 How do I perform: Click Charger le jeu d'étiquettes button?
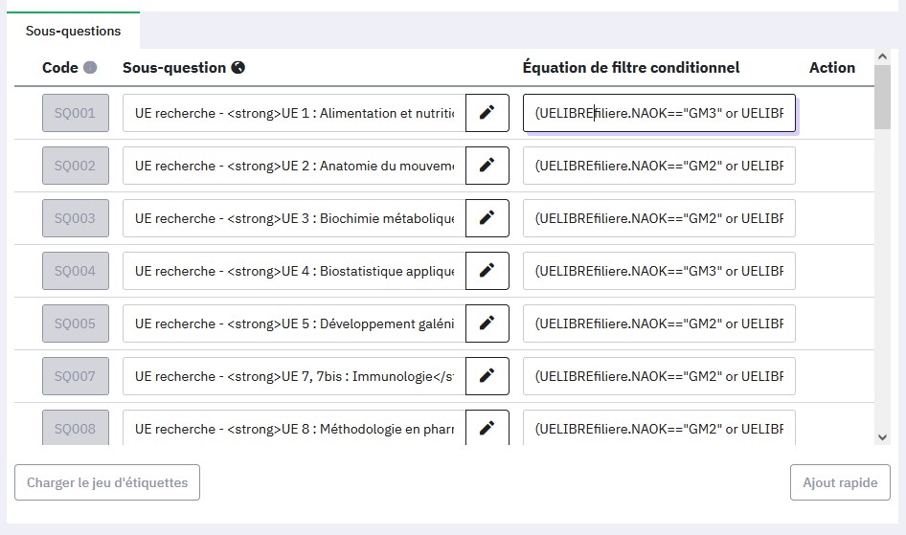point(107,482)
